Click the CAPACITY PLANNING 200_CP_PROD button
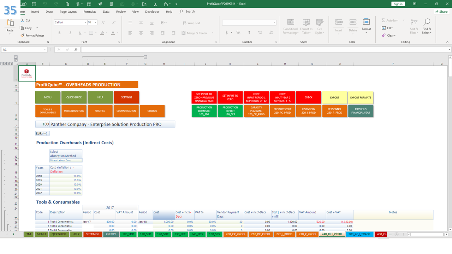The height and width of the screenshot is (254, 452). click(256, 111)
